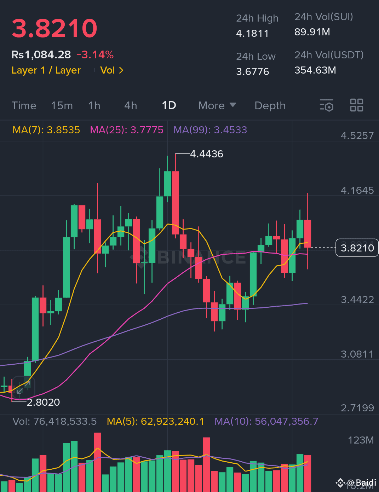379x492 pixels.
Task: Click the Vol chevron arrow
Action: click(121, 70)
